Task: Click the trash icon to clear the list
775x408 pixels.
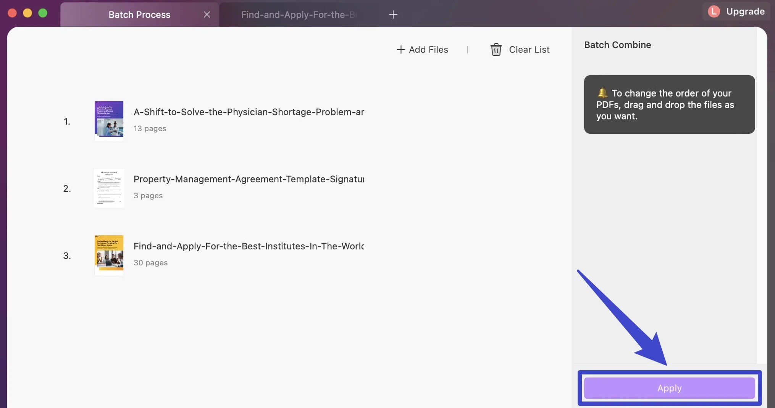Action: [496, 50]
